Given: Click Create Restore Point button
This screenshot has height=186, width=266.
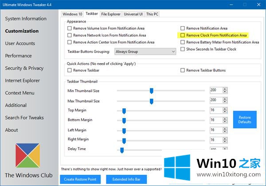Looking at the screenshot, I should 80,179.
